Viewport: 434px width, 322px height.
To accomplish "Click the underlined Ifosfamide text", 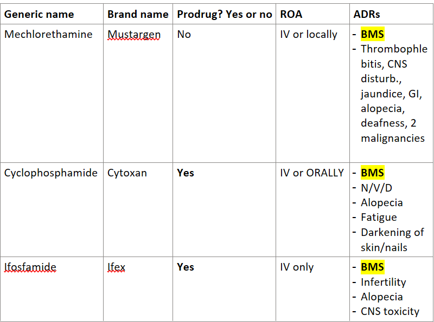I will coord(30,267).
